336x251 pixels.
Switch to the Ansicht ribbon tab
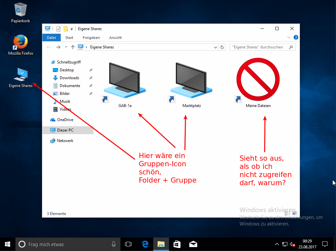click(115, 38)
